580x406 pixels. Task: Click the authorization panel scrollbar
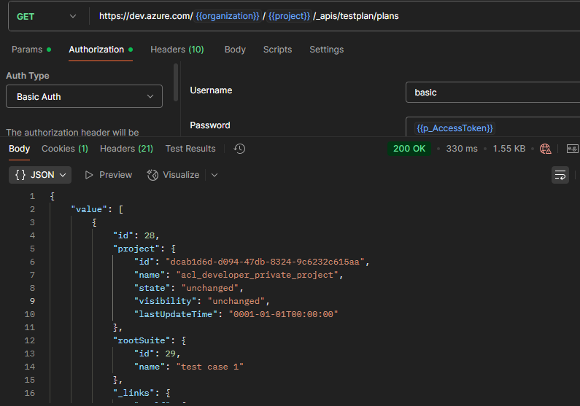click(x=176, y=82)
